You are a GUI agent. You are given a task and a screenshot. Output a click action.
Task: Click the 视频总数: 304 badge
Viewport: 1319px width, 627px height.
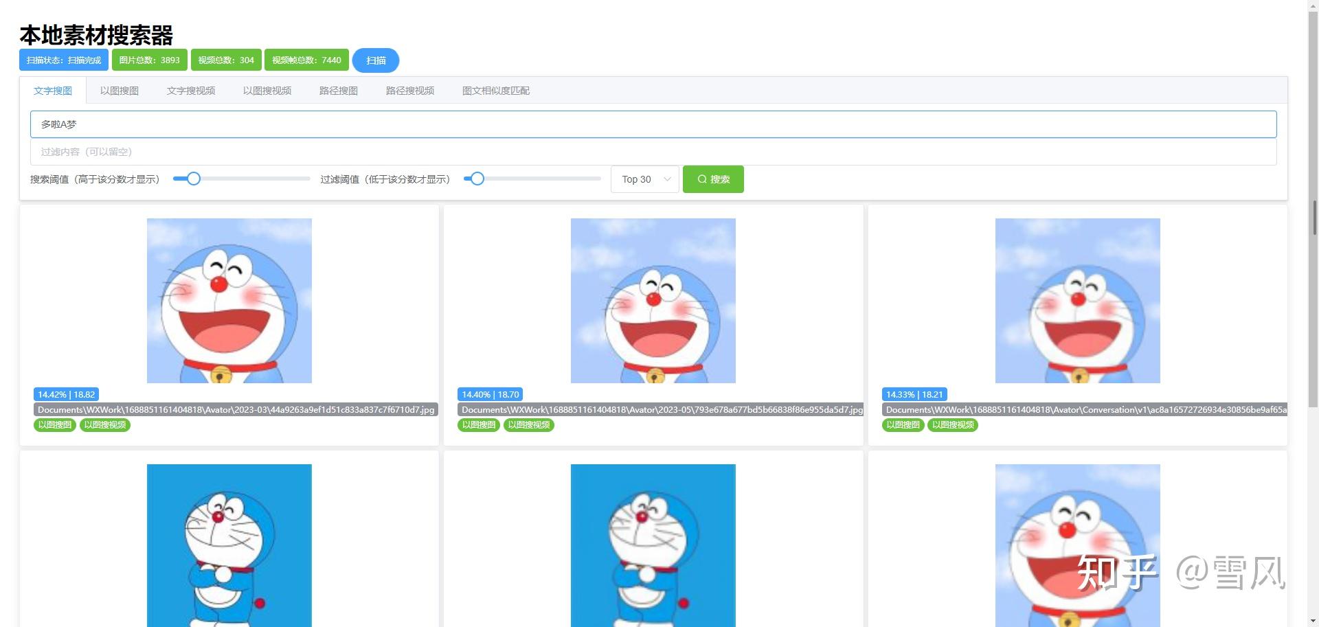226,60
